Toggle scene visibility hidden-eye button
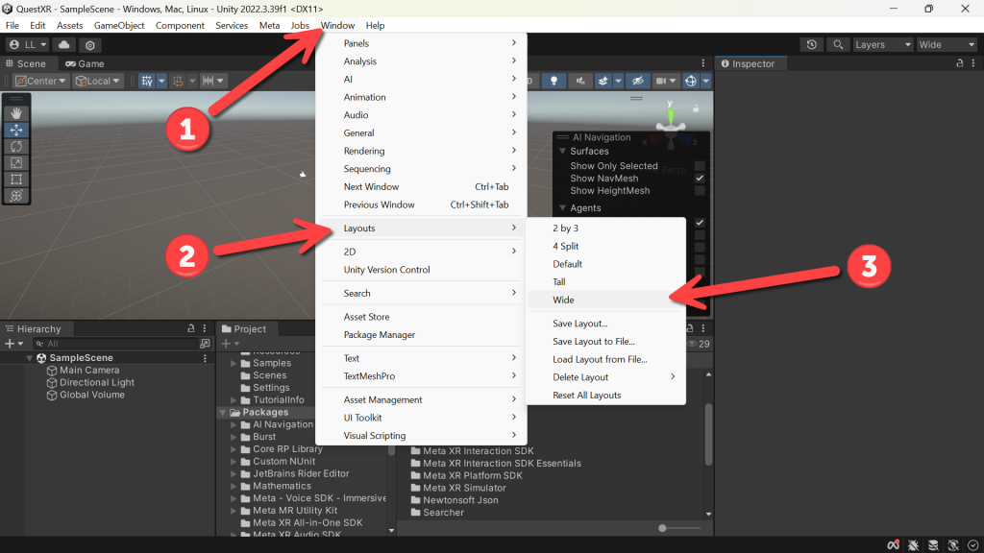Screen dimensions: 984x553 click(x=638, y=81)
